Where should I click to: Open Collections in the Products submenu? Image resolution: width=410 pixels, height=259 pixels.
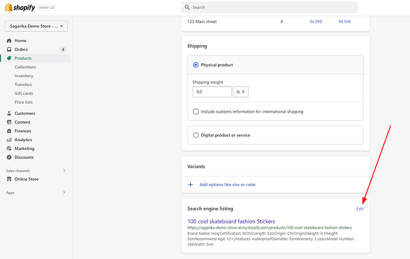pyautogui.click(x=25, y=67)
